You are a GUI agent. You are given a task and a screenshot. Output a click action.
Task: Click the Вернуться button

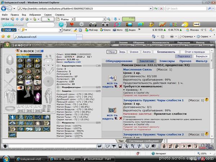point(202,57)
